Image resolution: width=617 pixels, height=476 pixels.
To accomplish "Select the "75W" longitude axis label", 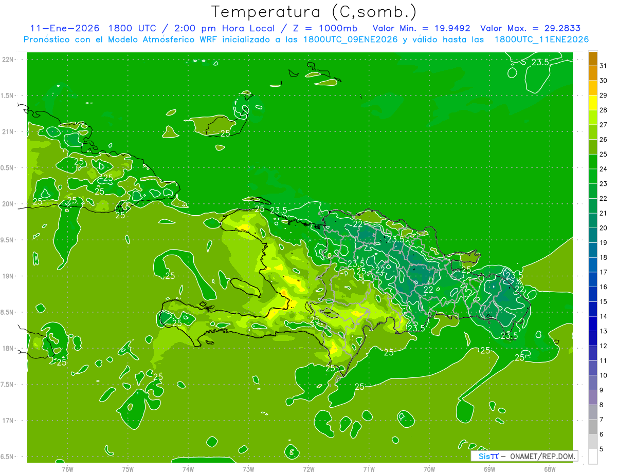I will 128,469.
